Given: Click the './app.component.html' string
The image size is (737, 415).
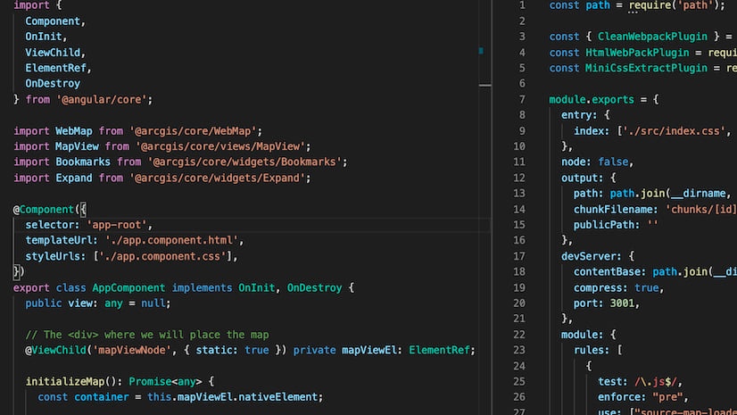Looking at the screenshot, I should 171,241.
